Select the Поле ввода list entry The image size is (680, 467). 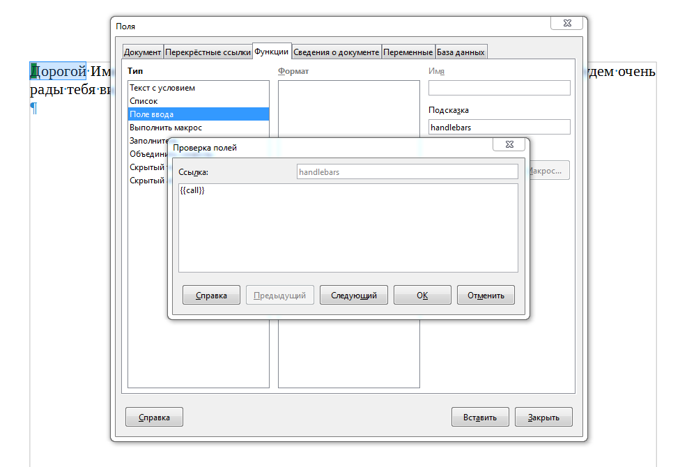coord(152,114)
